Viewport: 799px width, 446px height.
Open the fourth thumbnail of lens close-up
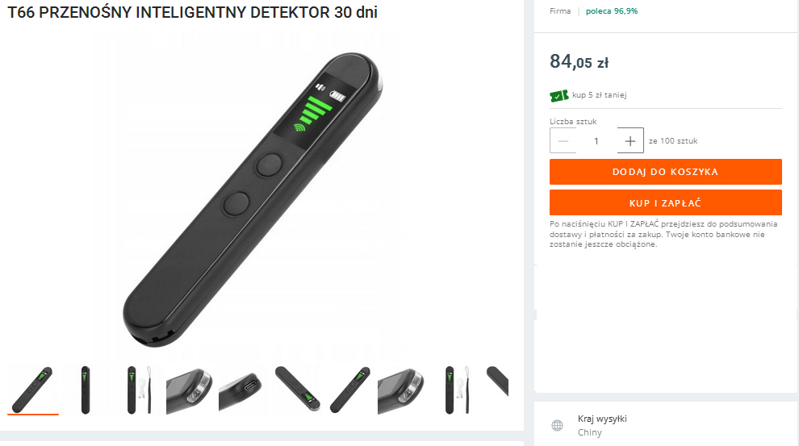[x=189, y=390]
